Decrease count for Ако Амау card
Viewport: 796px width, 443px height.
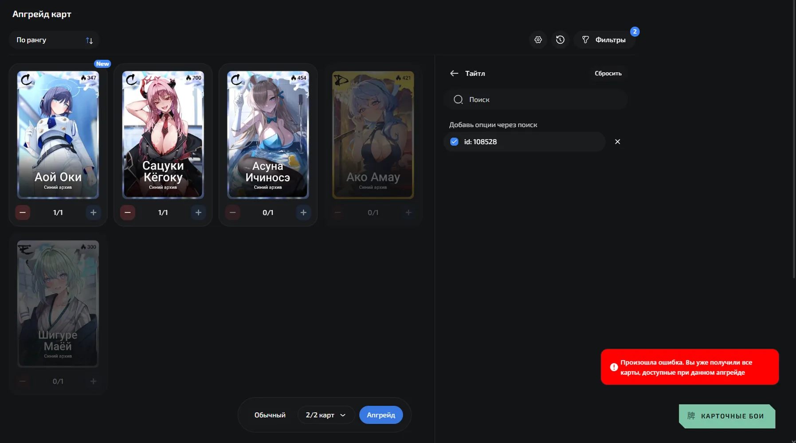(337, 213)
